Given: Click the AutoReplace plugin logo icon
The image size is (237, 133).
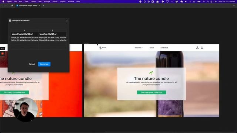Looking at the screenshot, I should pyautogui.click(x=10, y=21).
